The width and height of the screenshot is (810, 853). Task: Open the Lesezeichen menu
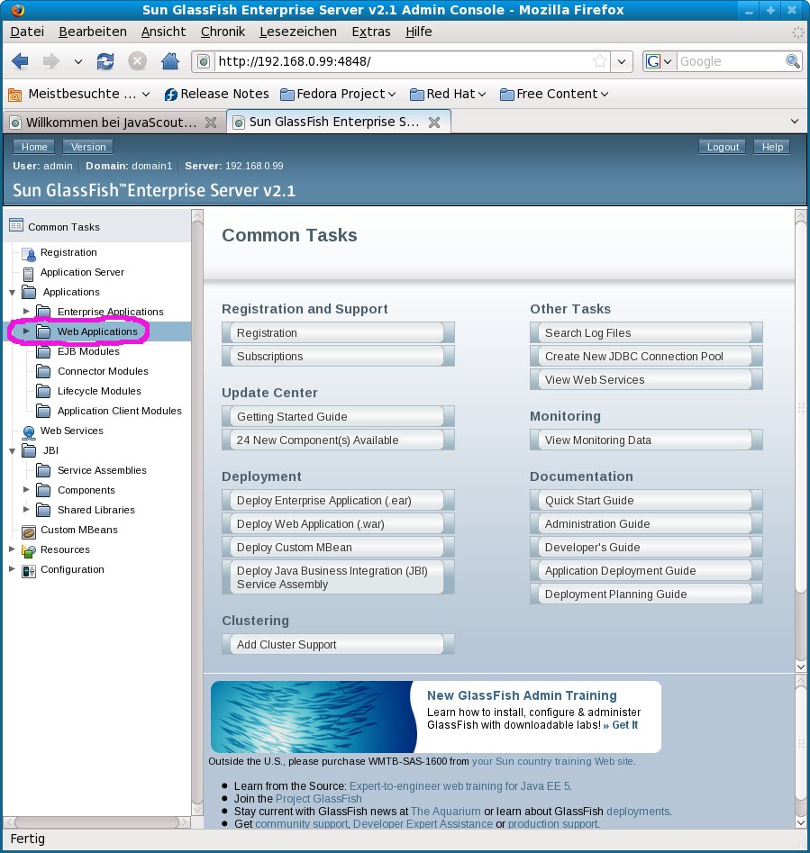point(297,32)
